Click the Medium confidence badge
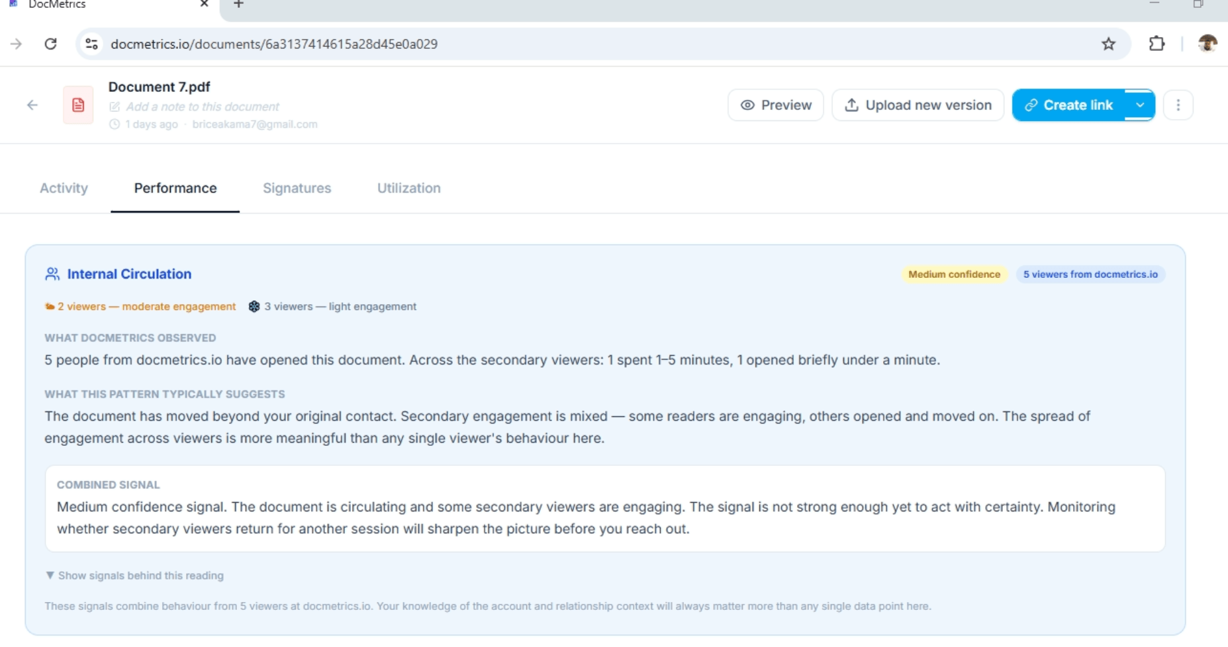 [954, 275]
